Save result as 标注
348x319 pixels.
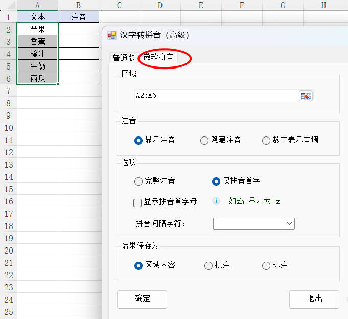click(266, 265)
